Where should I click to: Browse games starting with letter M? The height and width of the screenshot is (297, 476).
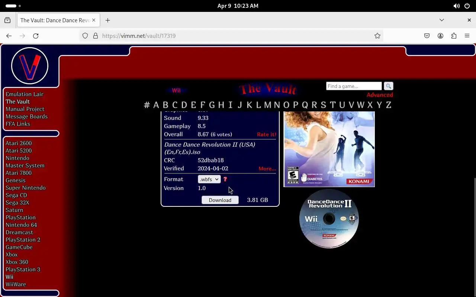tap(267, 105)
